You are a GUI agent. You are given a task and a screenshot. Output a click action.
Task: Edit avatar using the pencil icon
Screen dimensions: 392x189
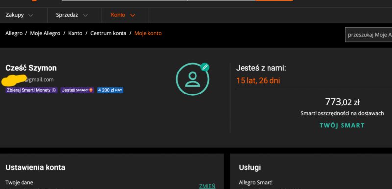[x=205, y=67]
